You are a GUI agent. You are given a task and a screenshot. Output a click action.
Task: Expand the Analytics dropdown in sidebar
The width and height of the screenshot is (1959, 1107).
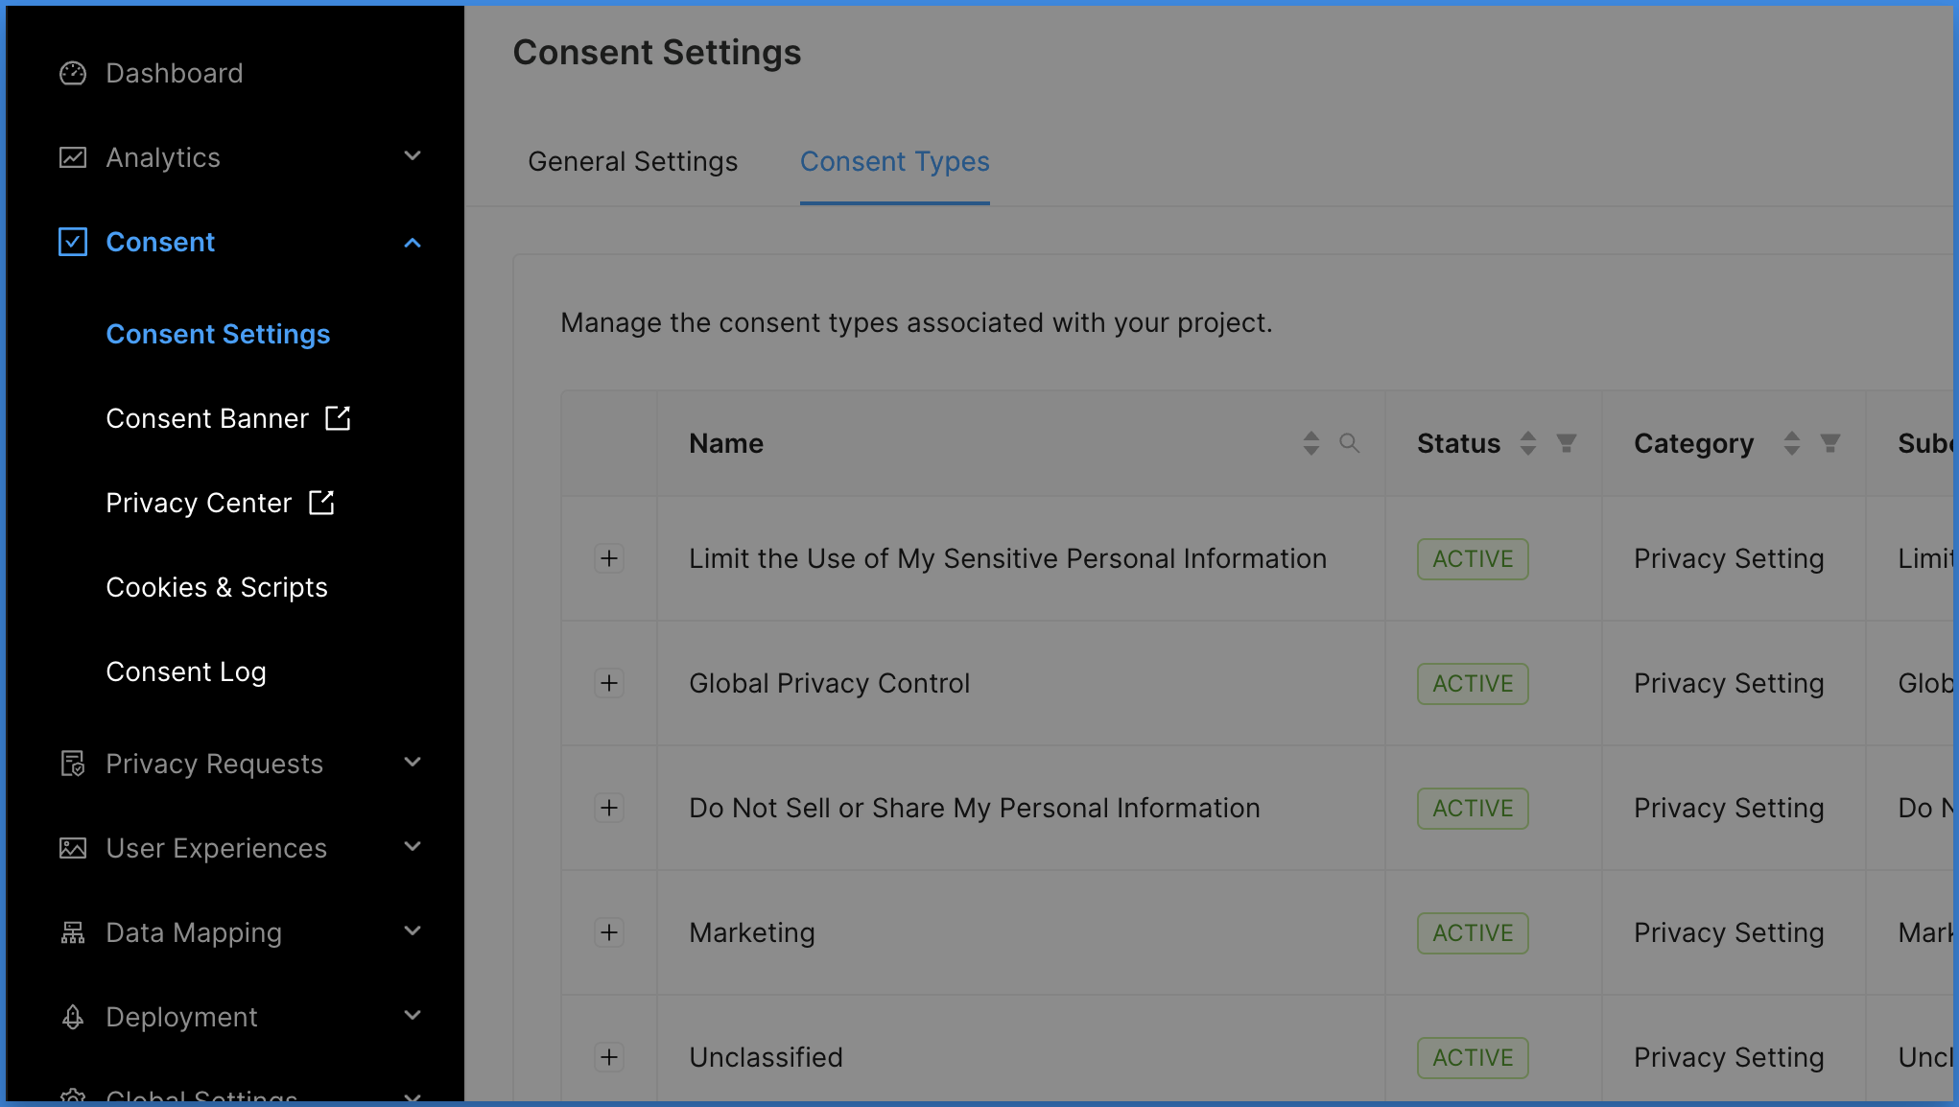pos(413,157)
